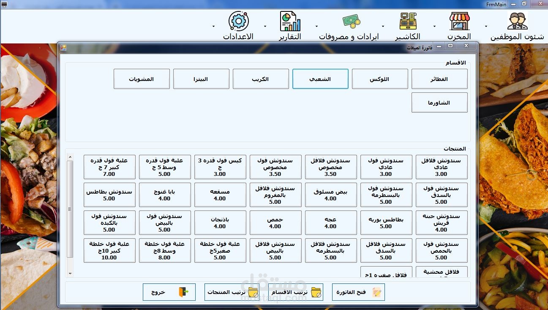Expand the dropdown arrow beside المخزن

[x=435, y=26]
